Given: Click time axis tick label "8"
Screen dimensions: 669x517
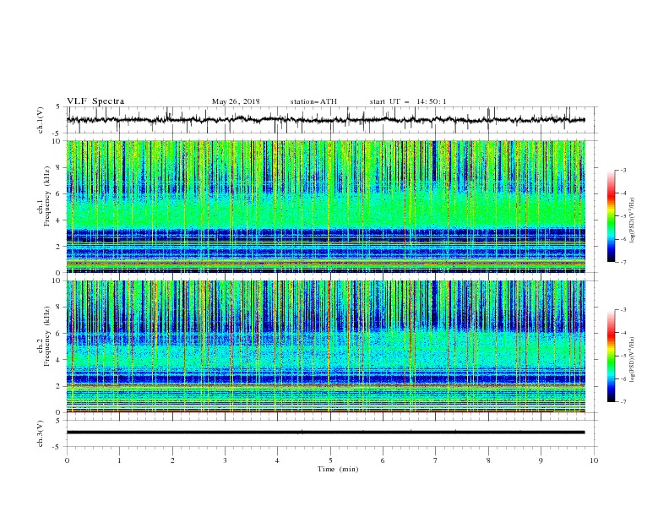Looking at the screenshot, I should [x=488, y=460].
